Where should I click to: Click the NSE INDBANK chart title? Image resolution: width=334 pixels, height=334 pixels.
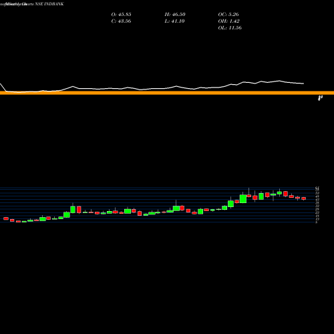pos(32,4)
